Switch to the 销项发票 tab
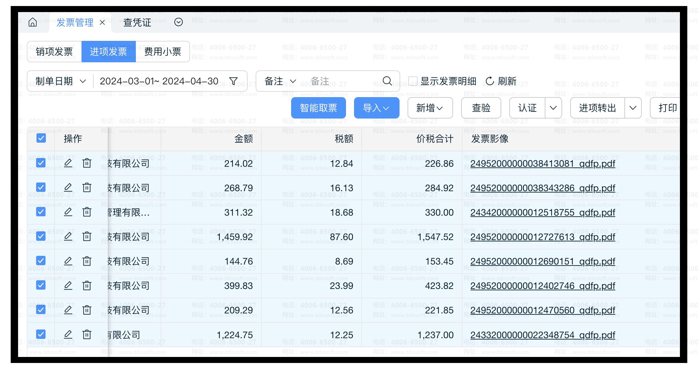 tap(54, 52)
